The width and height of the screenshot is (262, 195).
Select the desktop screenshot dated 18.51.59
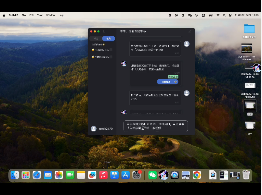pos(247,48)
